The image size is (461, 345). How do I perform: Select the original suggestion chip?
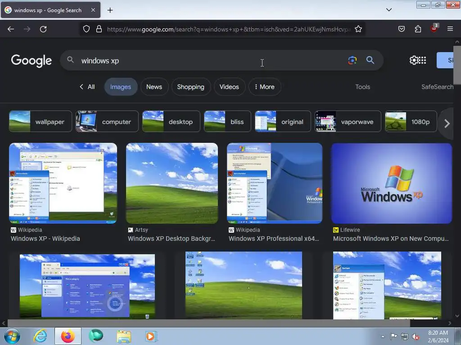[283, 121]
